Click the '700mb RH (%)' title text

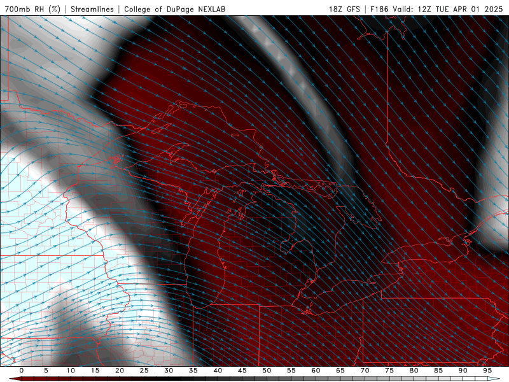click(32, 9)
